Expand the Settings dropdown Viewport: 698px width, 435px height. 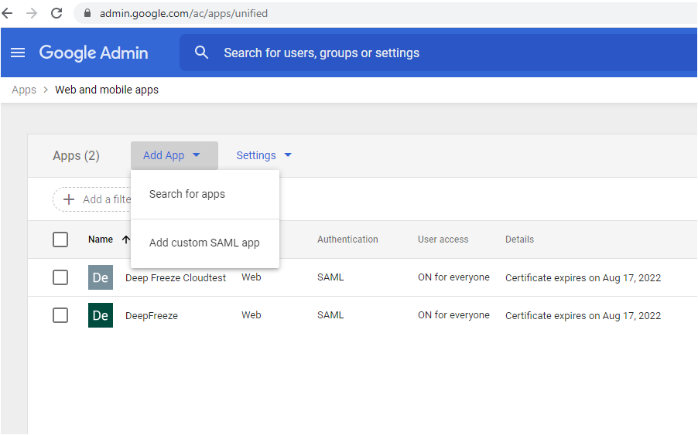click(264, 155)
